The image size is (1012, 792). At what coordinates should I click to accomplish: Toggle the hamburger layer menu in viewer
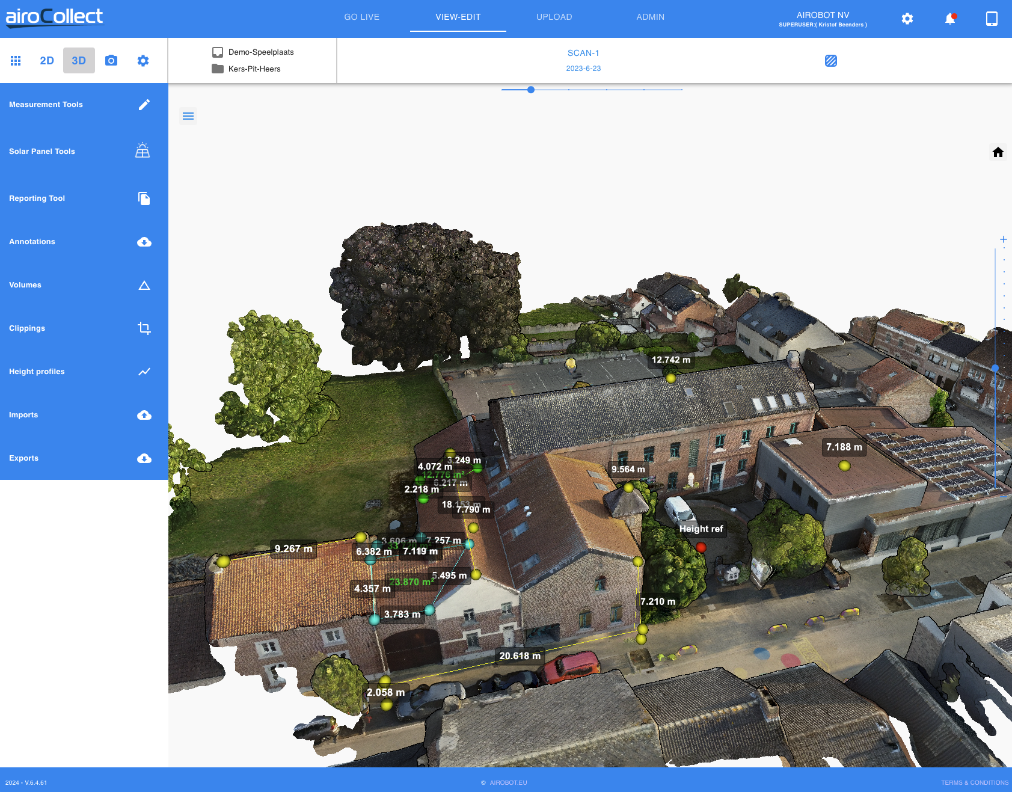pos(188,116)
